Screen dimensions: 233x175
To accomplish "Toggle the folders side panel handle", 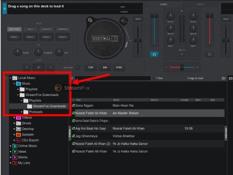I will coord(70,133).
